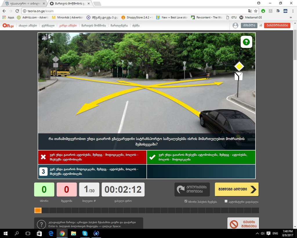Select answer option number 3
This screenshot has width=297, height=238.
(92, 171)
